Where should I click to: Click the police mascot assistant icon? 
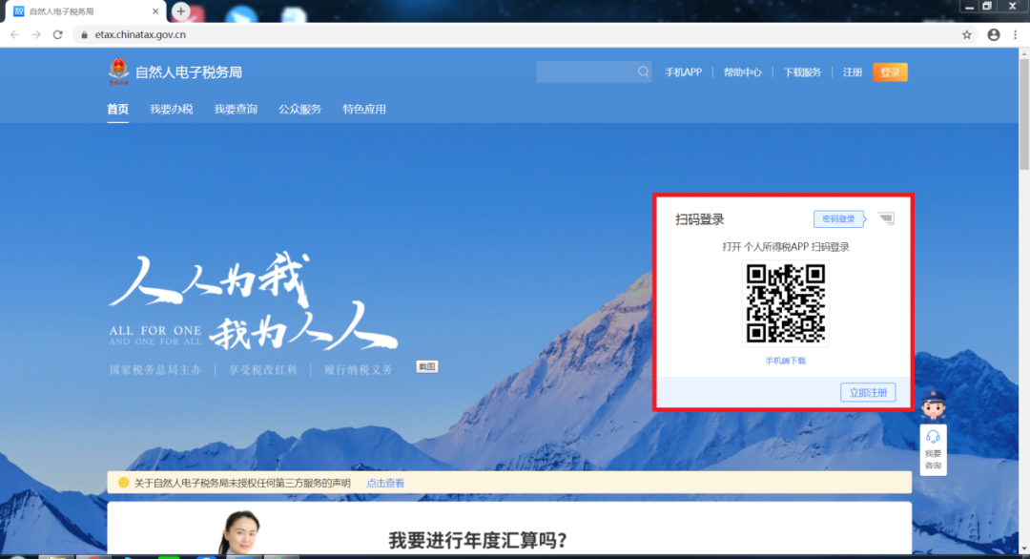(933, 405)
